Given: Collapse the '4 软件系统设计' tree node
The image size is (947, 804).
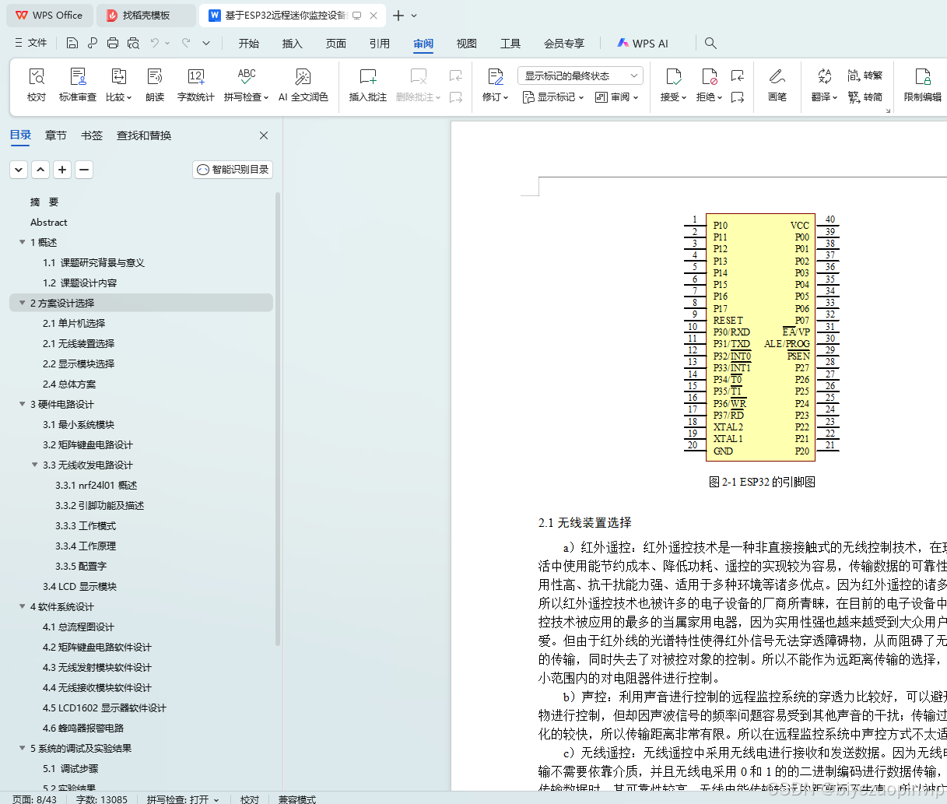Looking at the screenshot, I should (x=22, y=606).
